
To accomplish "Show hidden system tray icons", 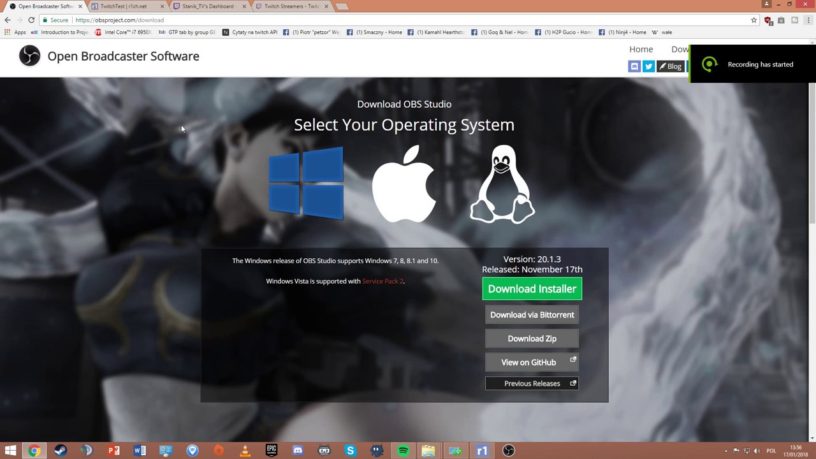I will 725,451.
